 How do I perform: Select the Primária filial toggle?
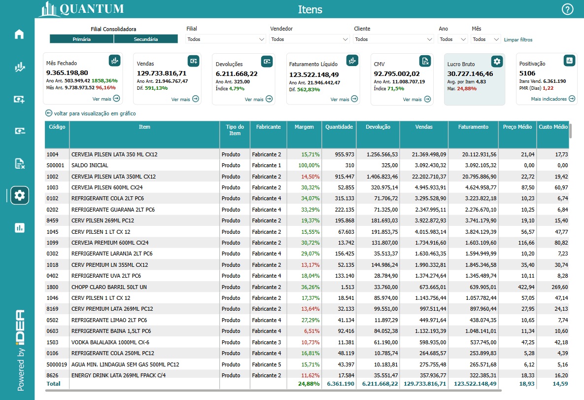82,39
